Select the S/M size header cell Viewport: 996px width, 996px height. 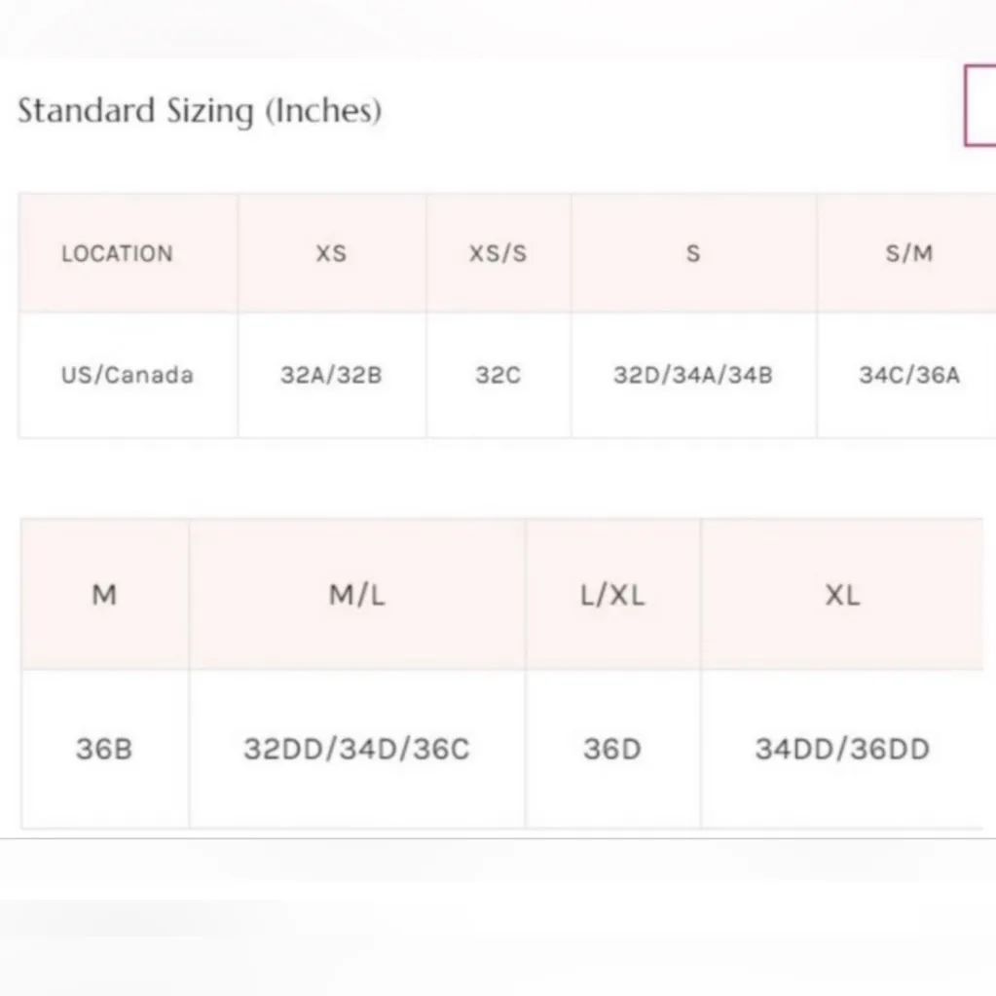point(908,254)
